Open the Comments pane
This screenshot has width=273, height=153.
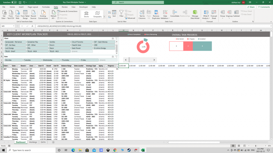pos(264,7)
